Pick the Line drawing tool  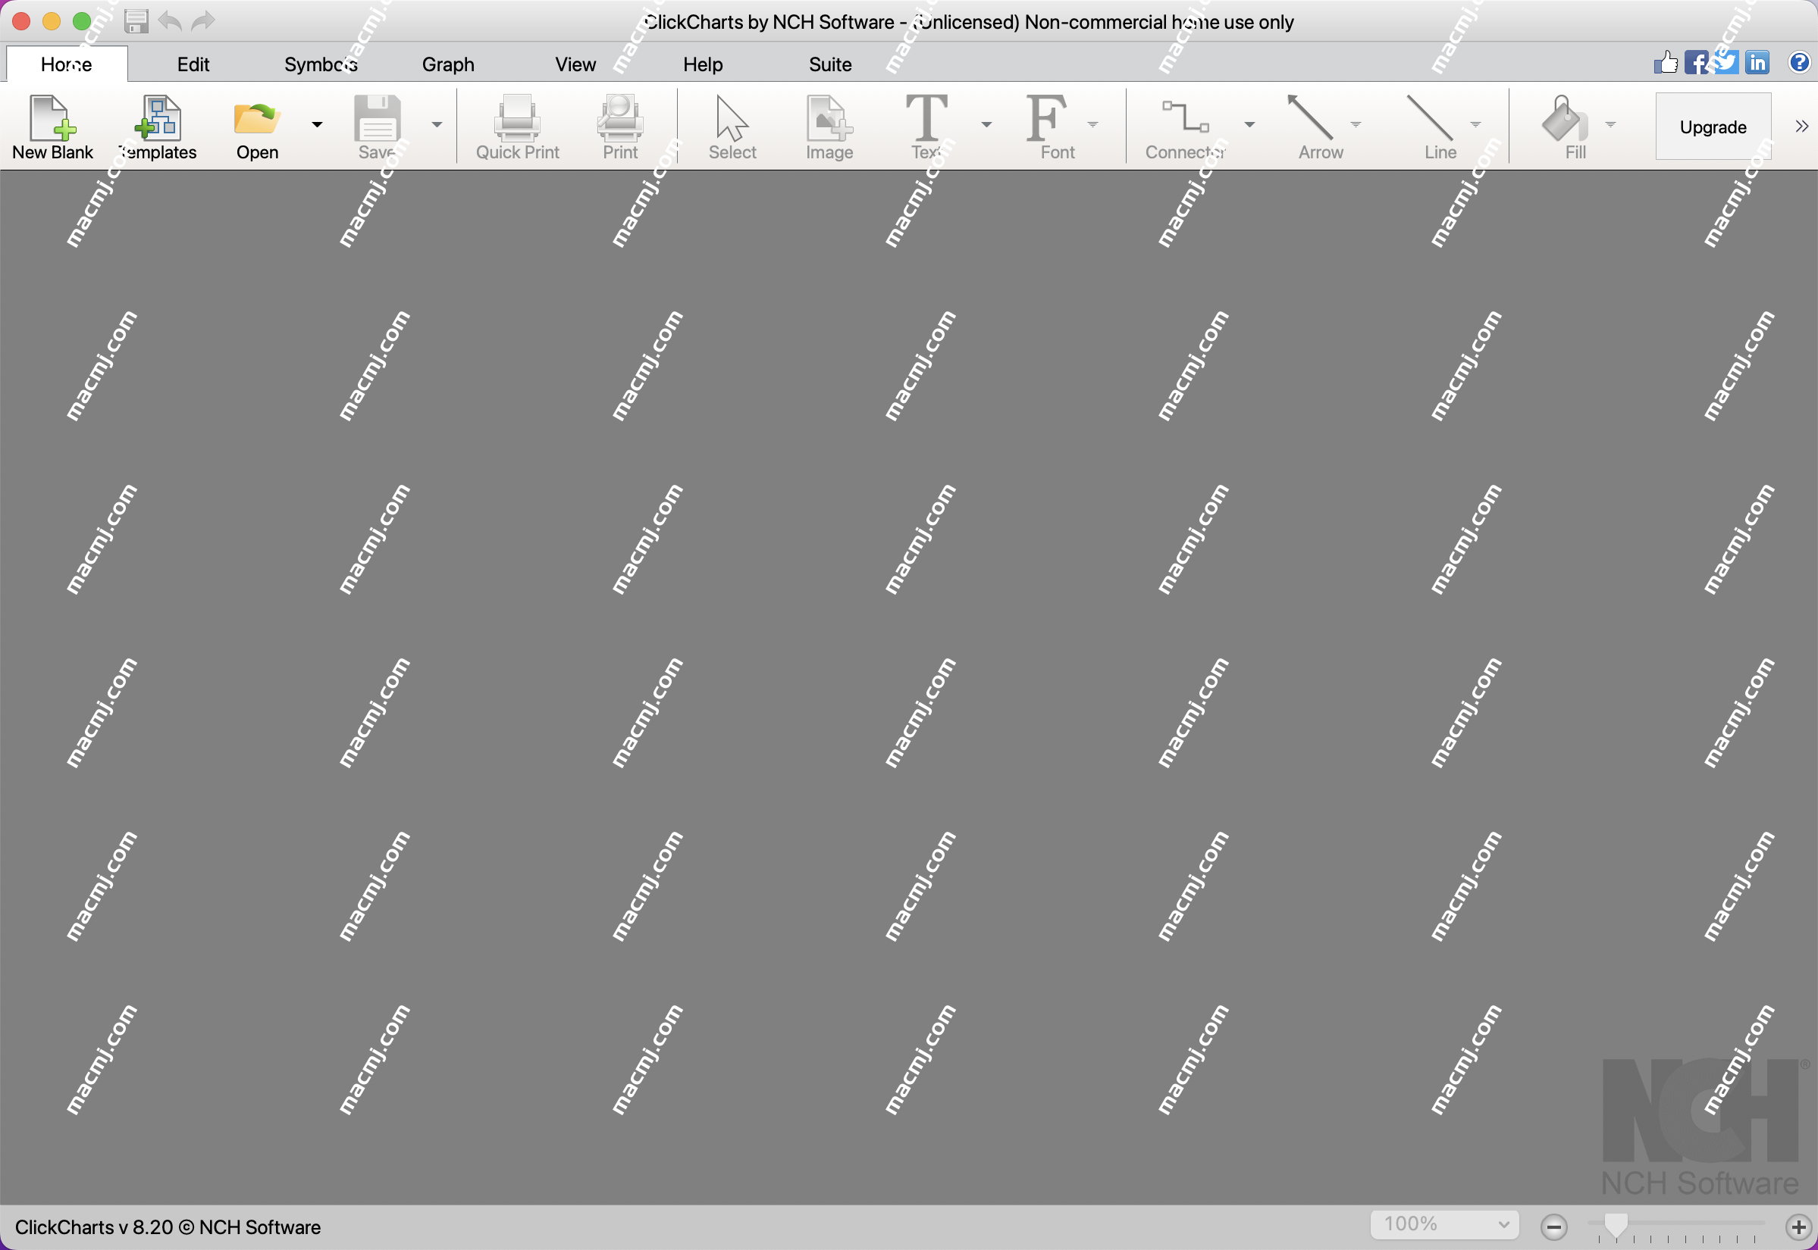point(1440,127)
